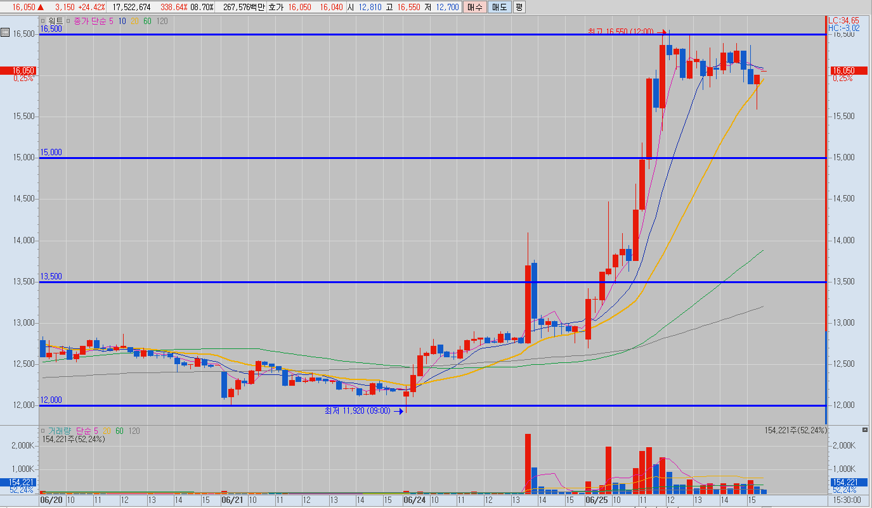Click the red 16,050 current price tag on left axis
Image resolution: width=872 pixels, height=508 pixels.
[18, 70]
